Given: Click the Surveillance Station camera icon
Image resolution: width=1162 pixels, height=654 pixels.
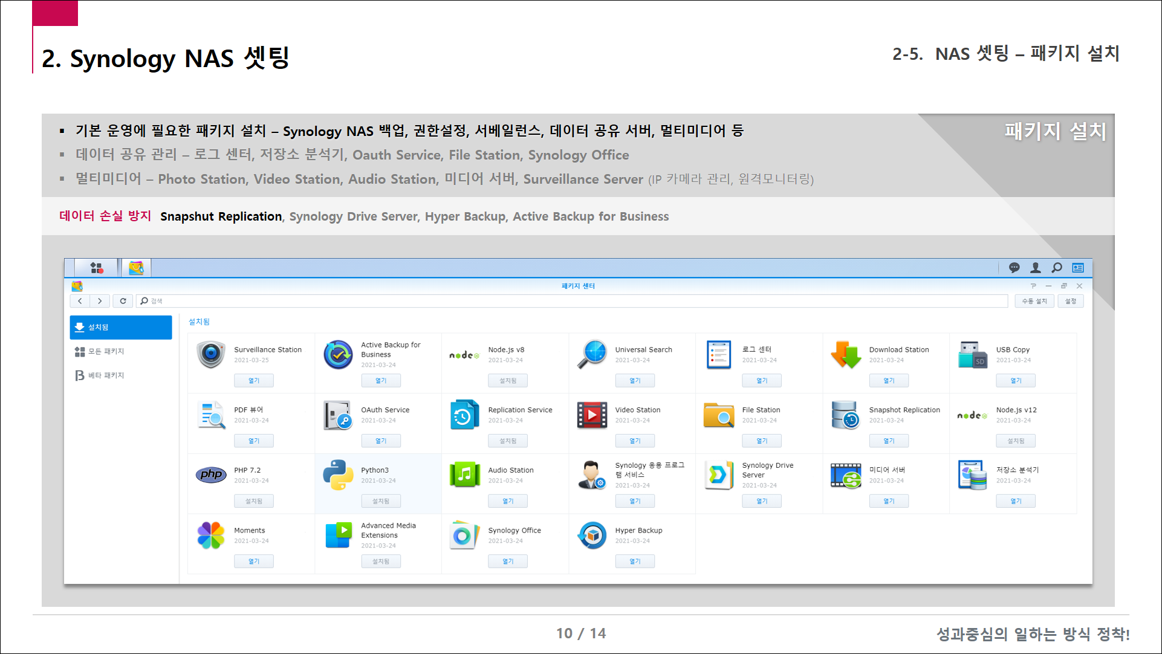Looking at the screenshot, I should [211, 354].
